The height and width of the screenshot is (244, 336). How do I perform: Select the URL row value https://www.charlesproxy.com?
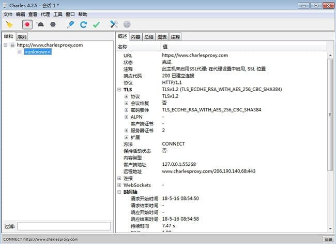(x=195, y=55)
